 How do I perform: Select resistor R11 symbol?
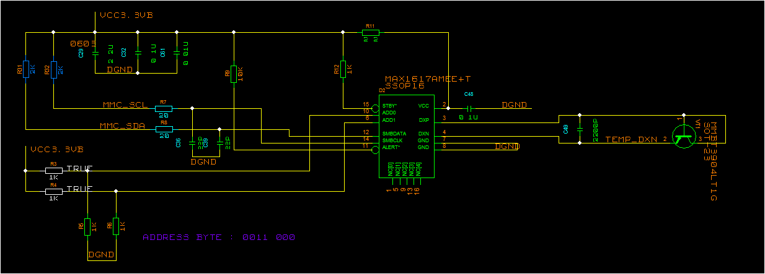pos(371,32)
